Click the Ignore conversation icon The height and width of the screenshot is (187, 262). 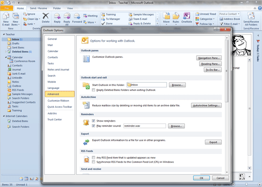pos(25,14)
